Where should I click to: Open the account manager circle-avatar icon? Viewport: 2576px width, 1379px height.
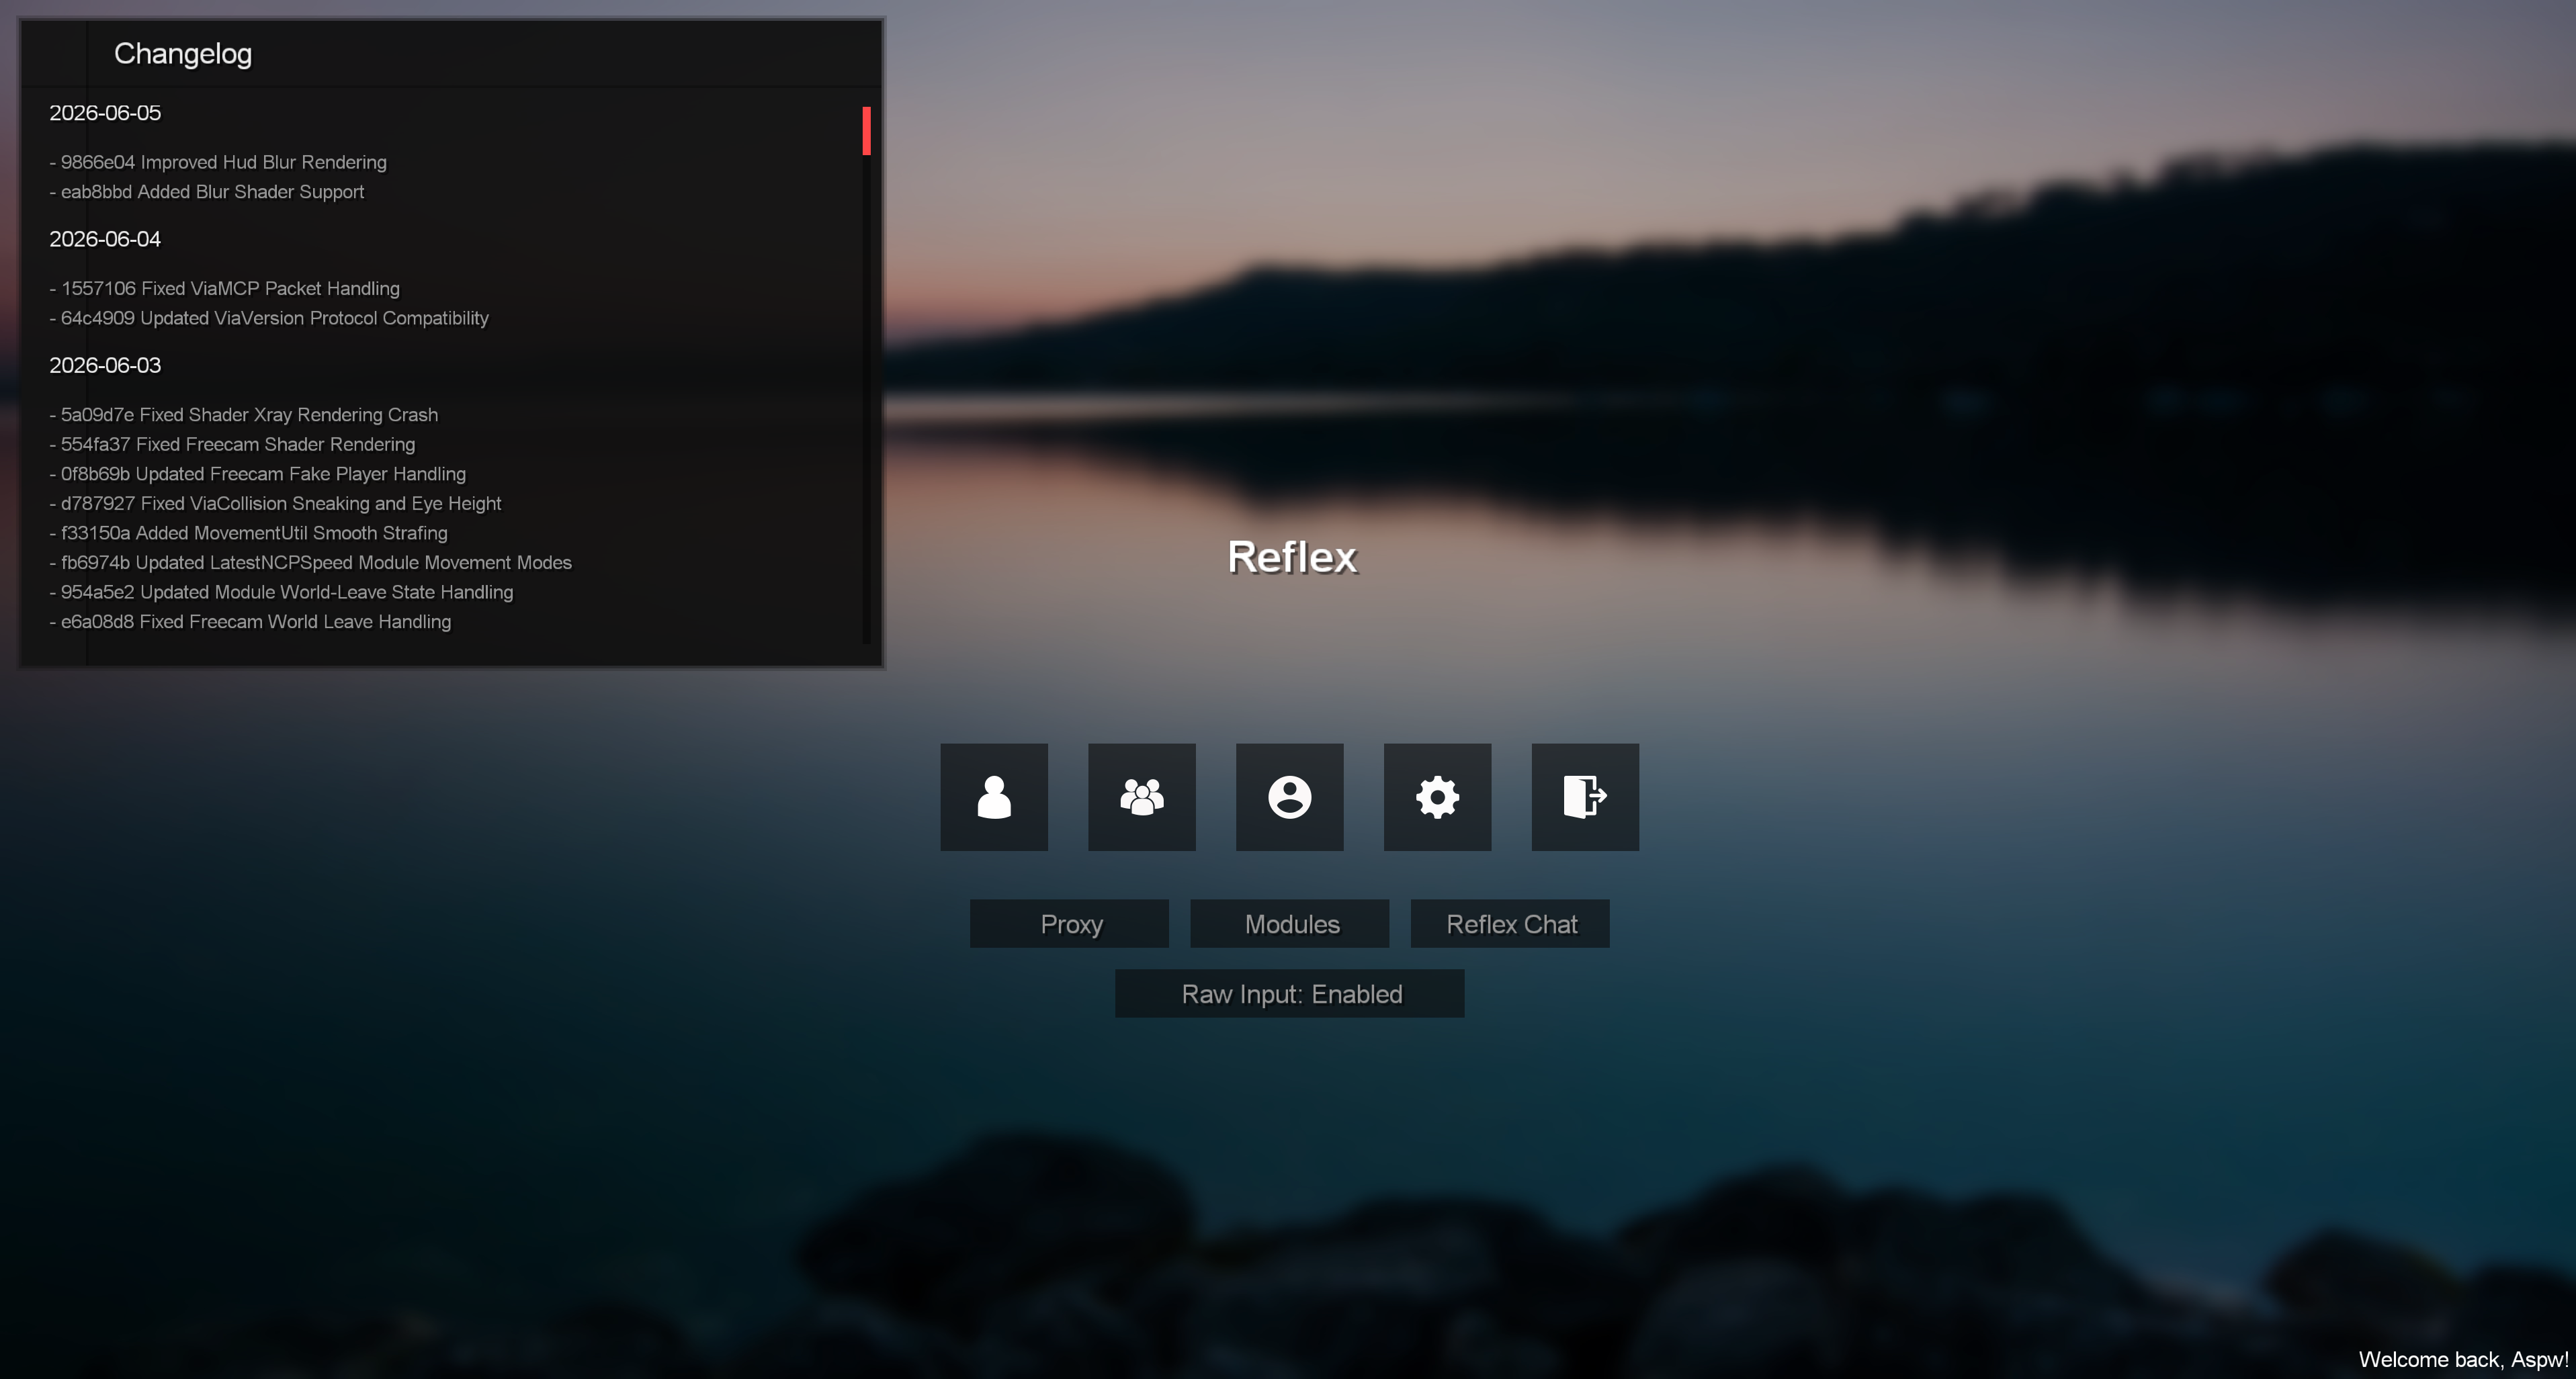(x=1290, y=797)
